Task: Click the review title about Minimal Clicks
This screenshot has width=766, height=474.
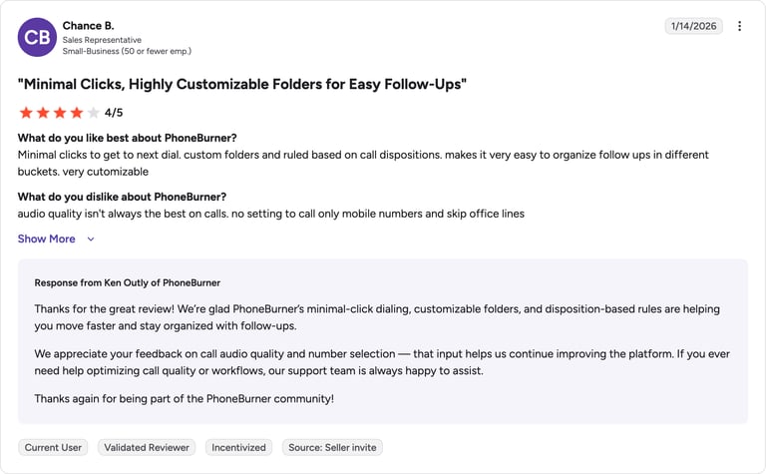Action: (242, 84)
